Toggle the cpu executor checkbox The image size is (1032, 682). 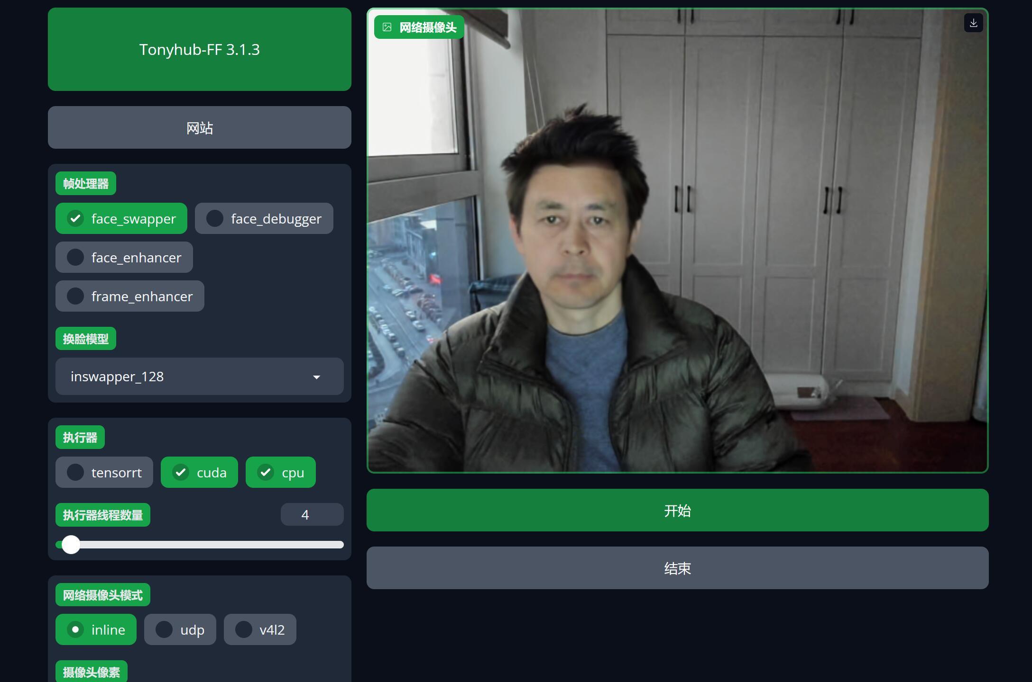(266, 472)
